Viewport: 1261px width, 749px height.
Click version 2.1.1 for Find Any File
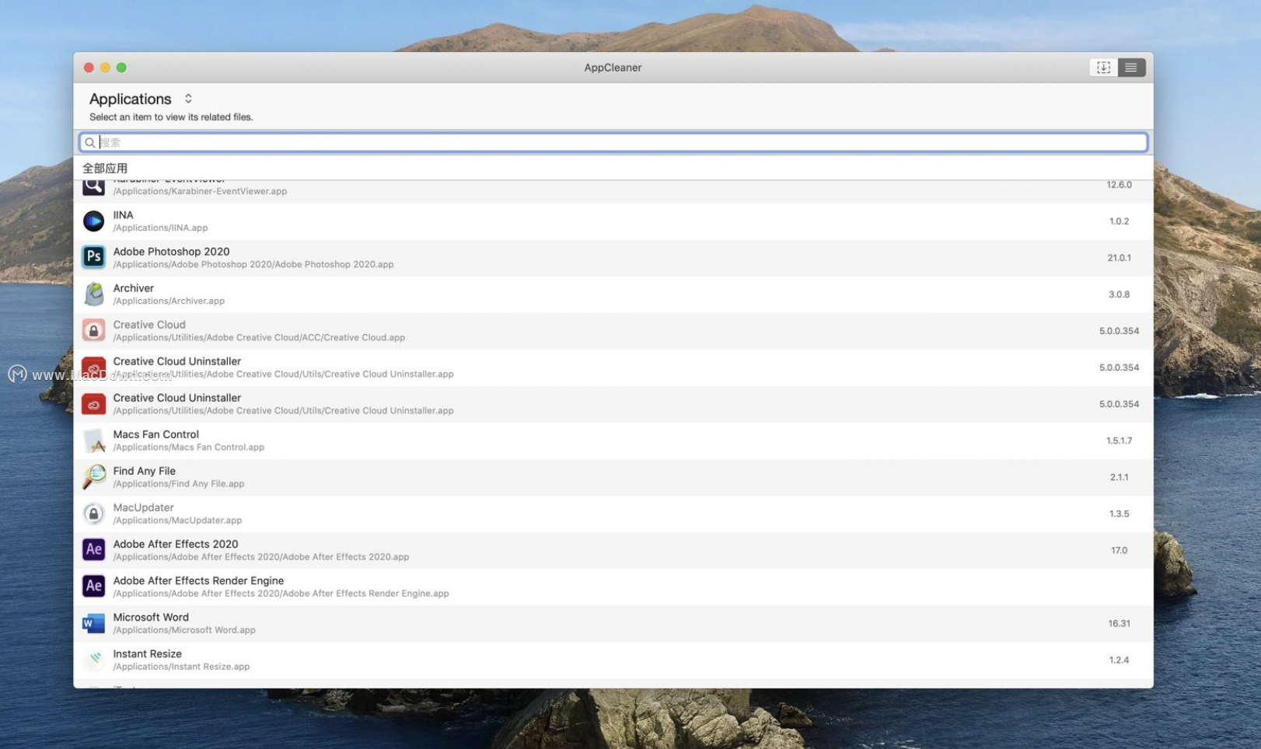(x=1119, y=477)
